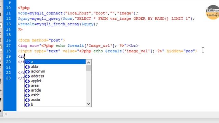The width and height of the screenshot is (219, 123).
Task: Choose the 'applet' tag hint
Action: [55, 81]
